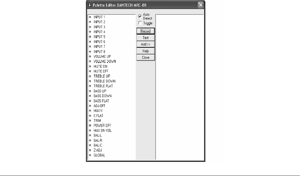Viewport: 300px width, 176px height.
Task: Select the VOLUME DOWN command
Action: [x=105, y=61]
